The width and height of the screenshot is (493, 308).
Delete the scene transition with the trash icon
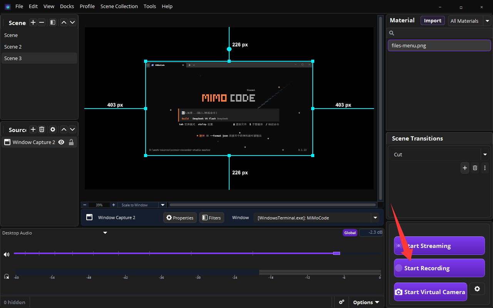tap(475, 168)
